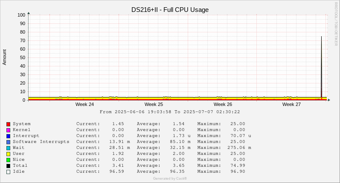This screenshot has height=183, width=340.
Task: Click the Software Interrupts legend label
Action: click(41, 142)
